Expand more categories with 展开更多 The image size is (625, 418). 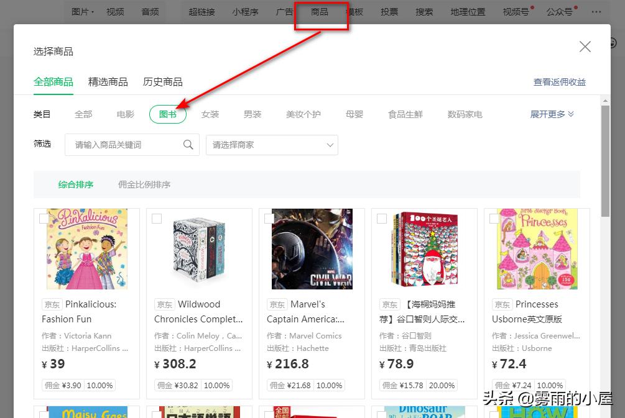(x=552, y=114)
